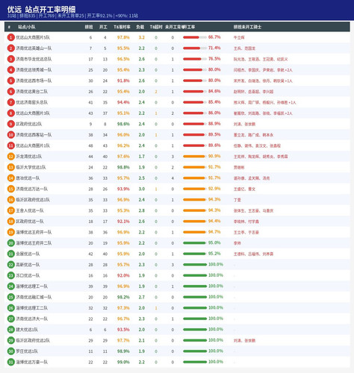
Task: Click the orange rank badge number 18
Action: point(10,222)
